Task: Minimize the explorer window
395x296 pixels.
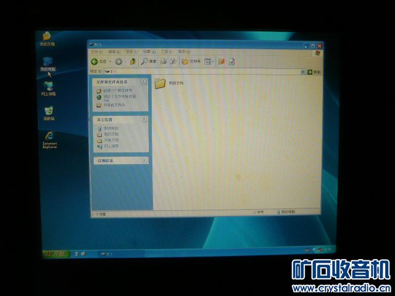Action: coord(306,46)
